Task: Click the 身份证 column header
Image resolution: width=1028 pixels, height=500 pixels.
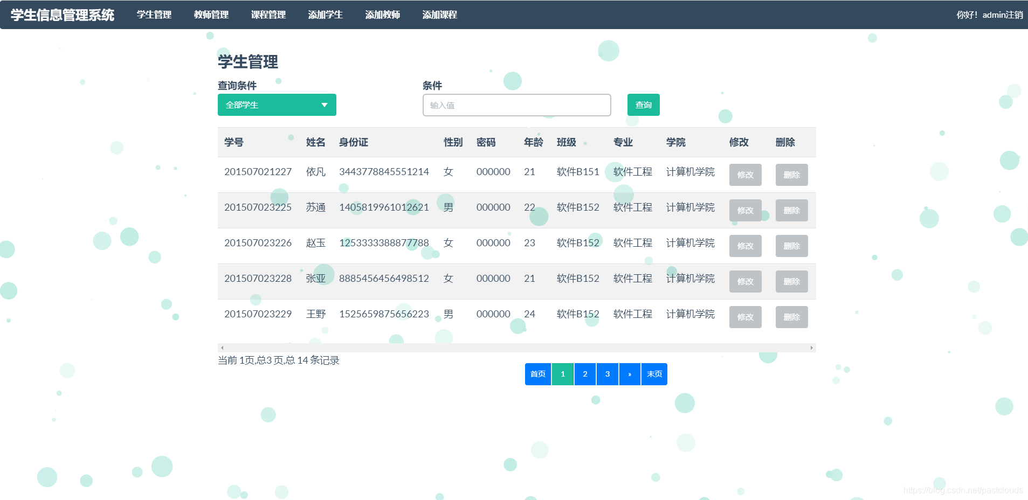Action: click(354, 142)
